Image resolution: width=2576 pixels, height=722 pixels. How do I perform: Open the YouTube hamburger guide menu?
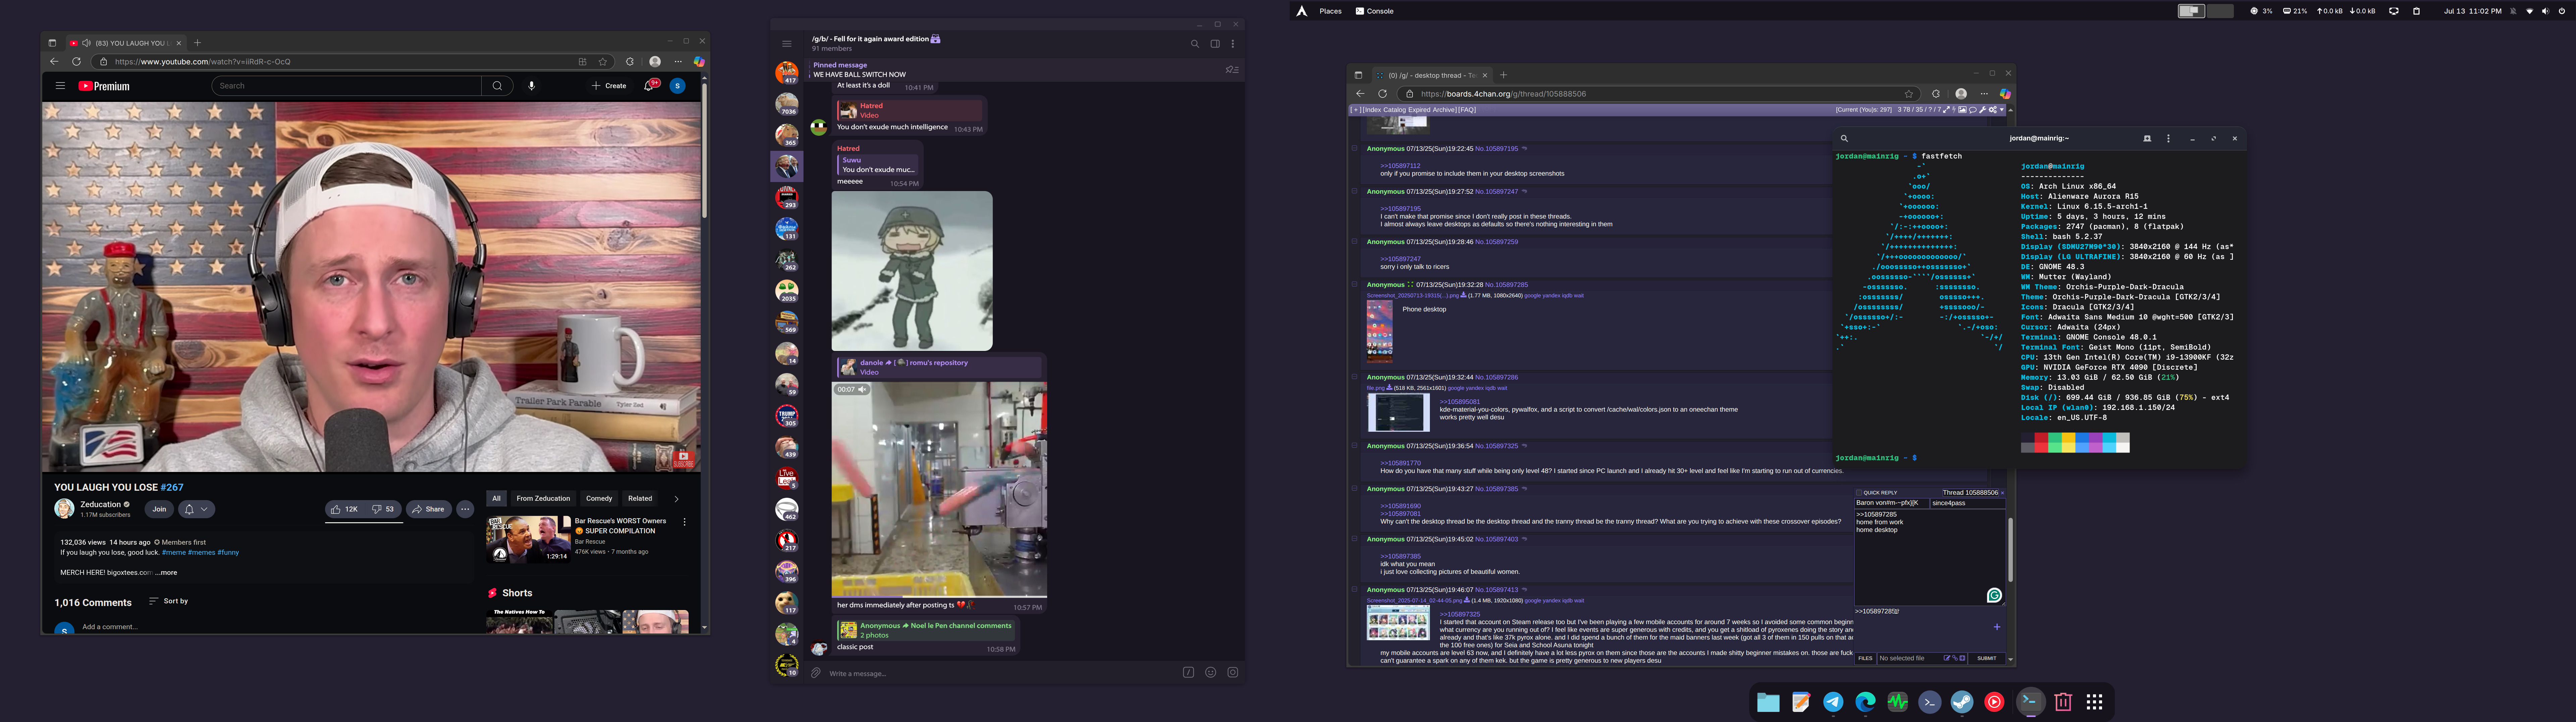pos(60,86)
